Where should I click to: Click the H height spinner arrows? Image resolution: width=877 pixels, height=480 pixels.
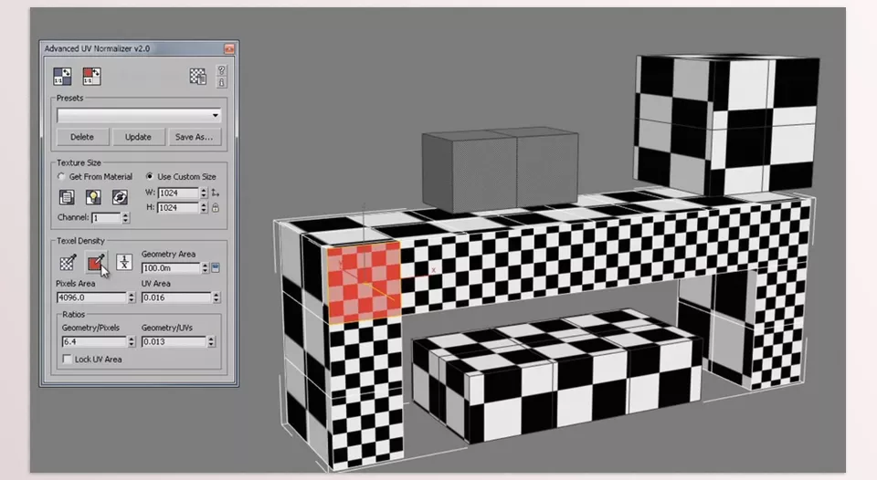[x=204, y=207]
